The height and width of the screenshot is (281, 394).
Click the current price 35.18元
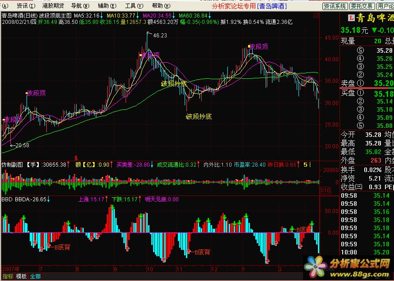pyautogui.click(x=354, y=31)
